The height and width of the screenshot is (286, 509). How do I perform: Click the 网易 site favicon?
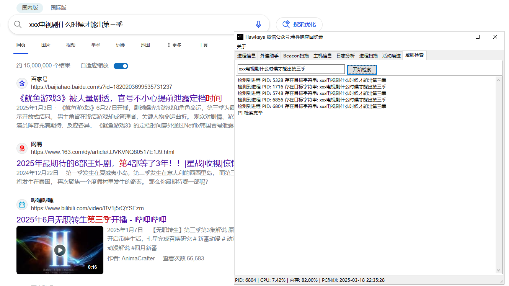22,148
